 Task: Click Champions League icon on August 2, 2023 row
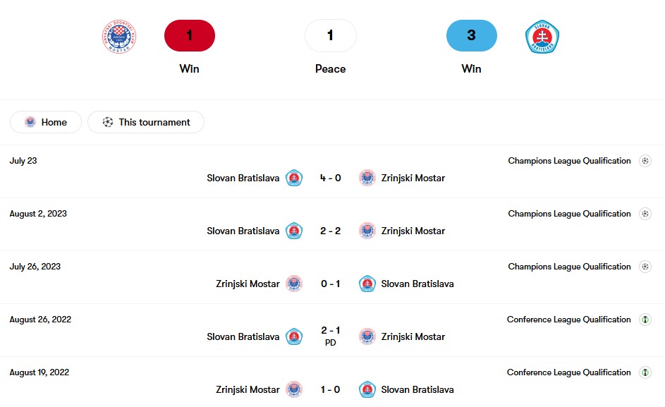645,214
